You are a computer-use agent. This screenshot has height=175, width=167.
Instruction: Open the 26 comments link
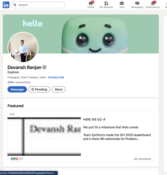click(x=142, y=159)
